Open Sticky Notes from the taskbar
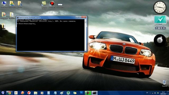Image resolution: width=169 pixels, height=95 pixels. (75, 93)
